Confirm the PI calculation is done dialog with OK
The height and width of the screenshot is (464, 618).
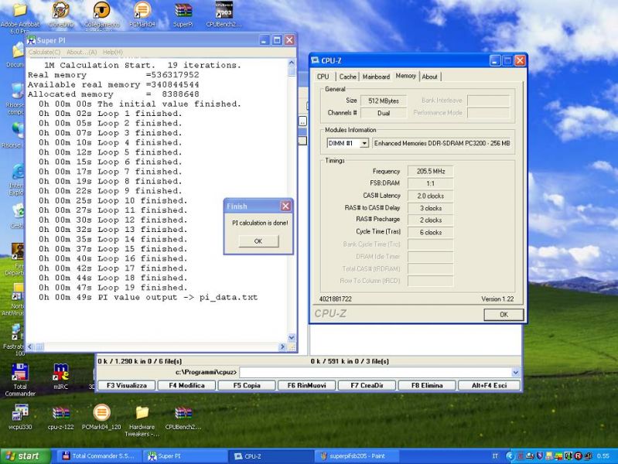258,241
